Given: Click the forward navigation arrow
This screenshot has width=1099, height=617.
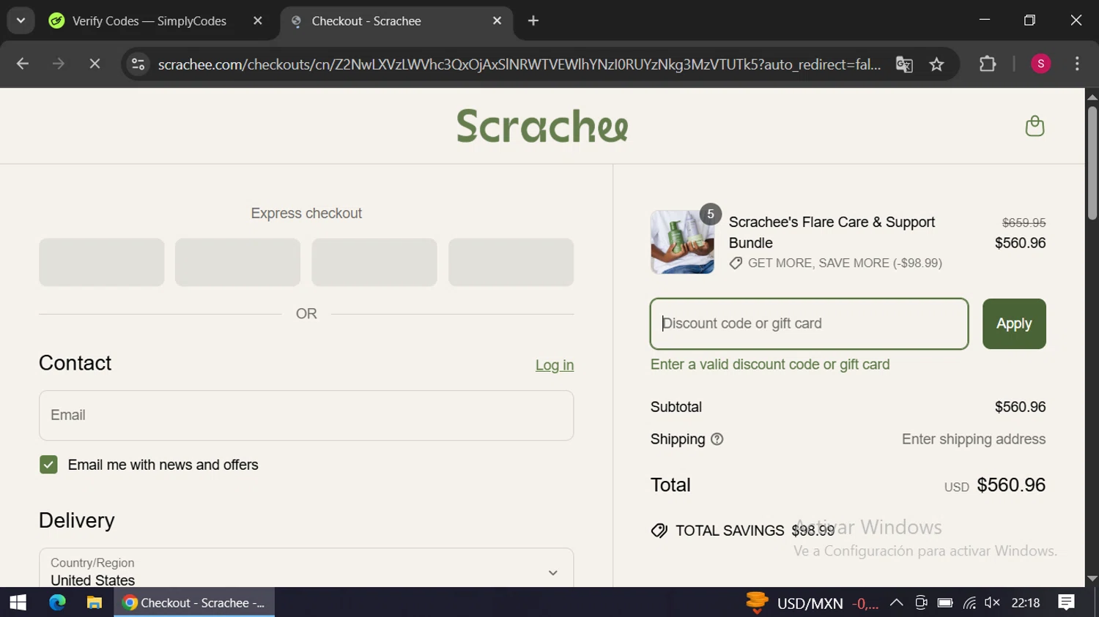Looking at the screenshot, I should click(59, 64).
